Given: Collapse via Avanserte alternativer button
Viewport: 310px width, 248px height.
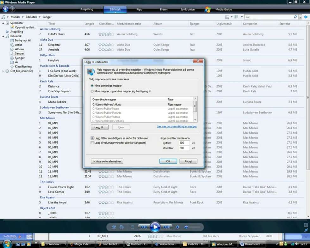Looking at the screenshot, I should [x=107, y=161].
